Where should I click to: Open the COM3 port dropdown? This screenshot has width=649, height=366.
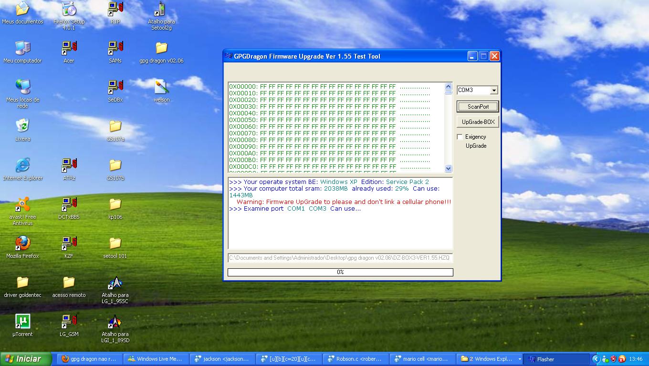click(493, 90)
